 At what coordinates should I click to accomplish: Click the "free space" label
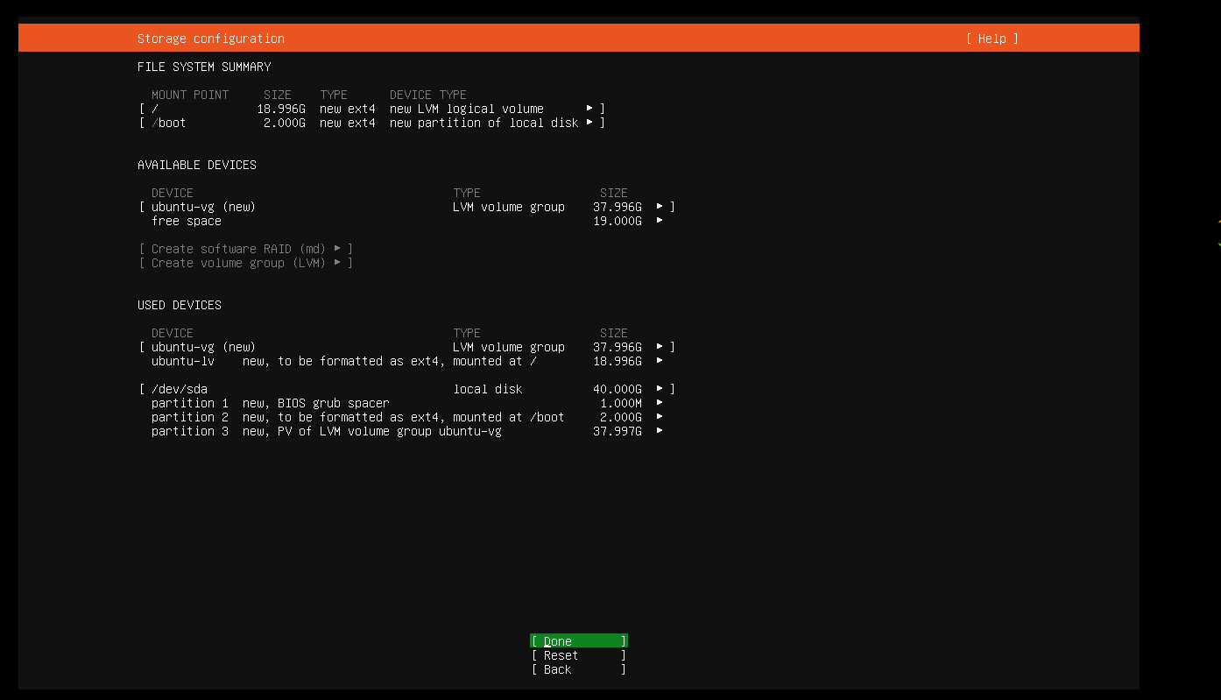coord(187,221)
